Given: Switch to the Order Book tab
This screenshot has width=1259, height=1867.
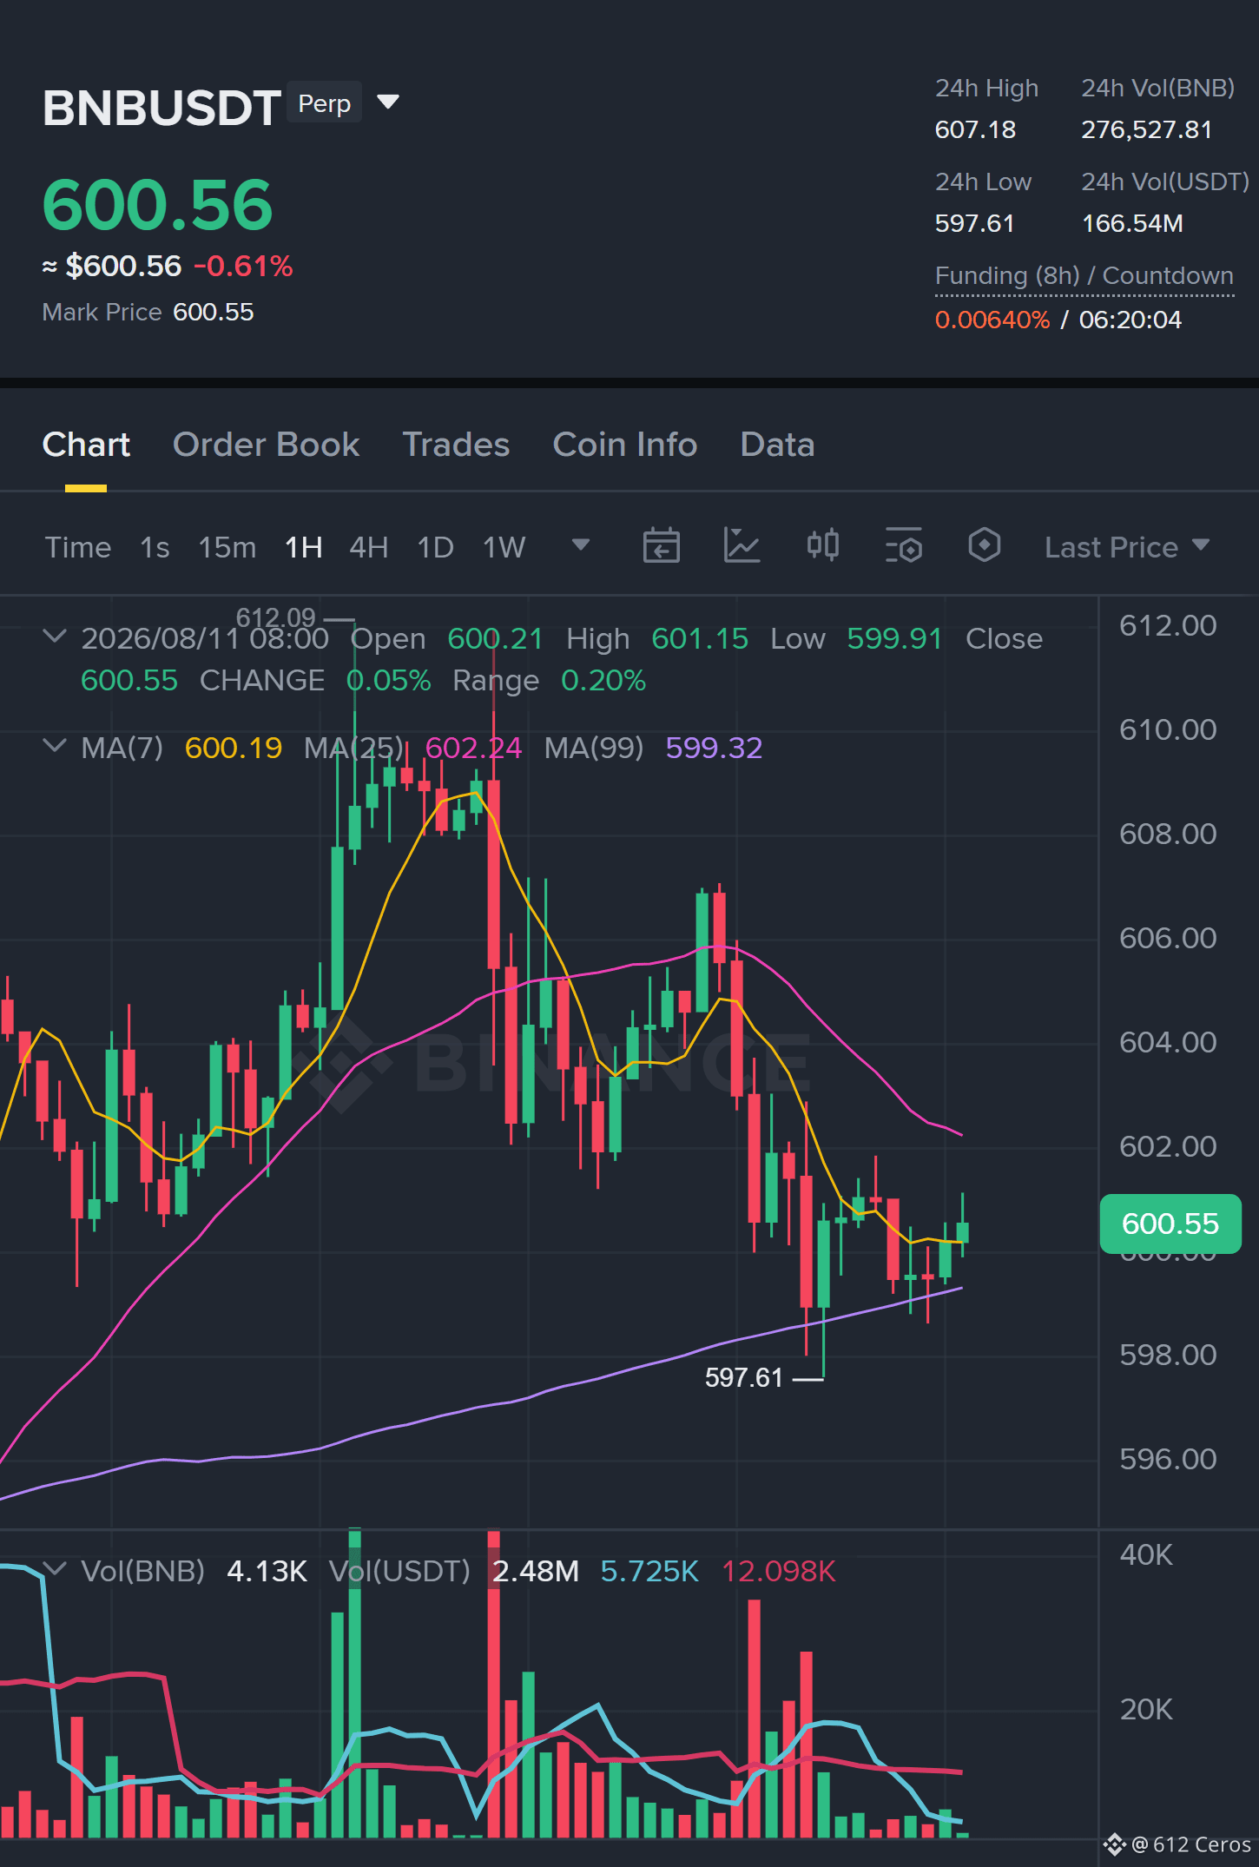Looking at the screenshot, I should pos(266,445).
